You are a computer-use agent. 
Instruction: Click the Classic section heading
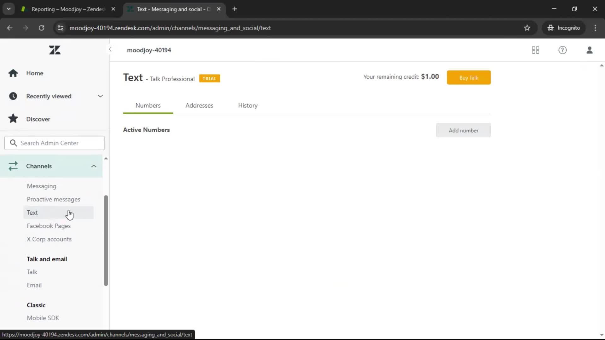pos(36,305)
